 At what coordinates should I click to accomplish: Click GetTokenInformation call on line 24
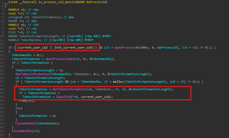point(69,89)
